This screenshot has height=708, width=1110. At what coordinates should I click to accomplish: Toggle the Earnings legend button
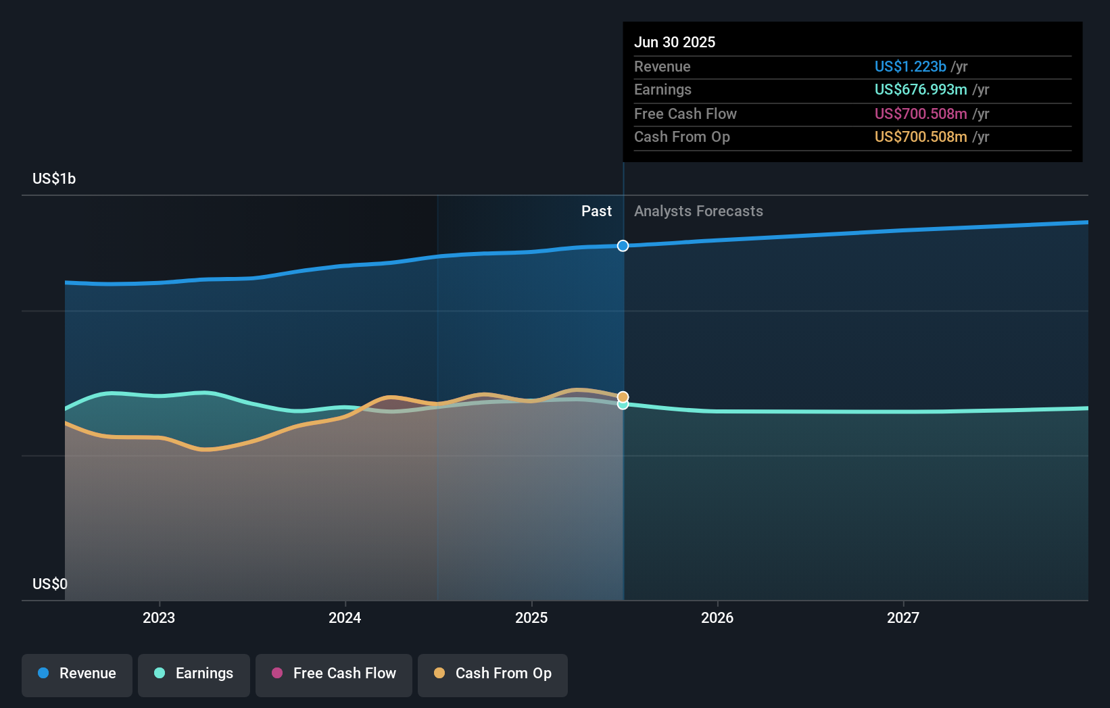pyautogui.click(x=194, y=675)
